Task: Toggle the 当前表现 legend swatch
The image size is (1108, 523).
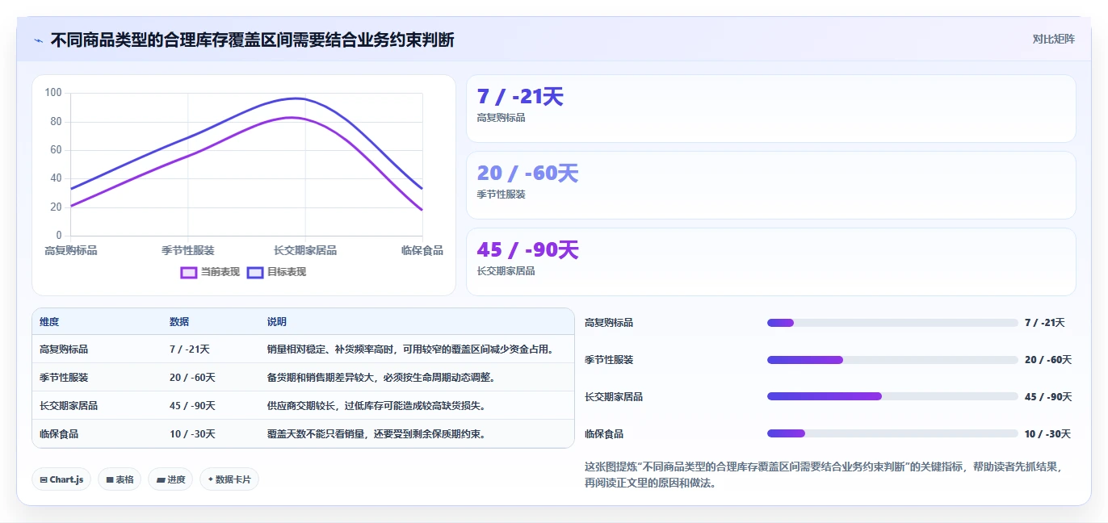Action: pos(189,272)
